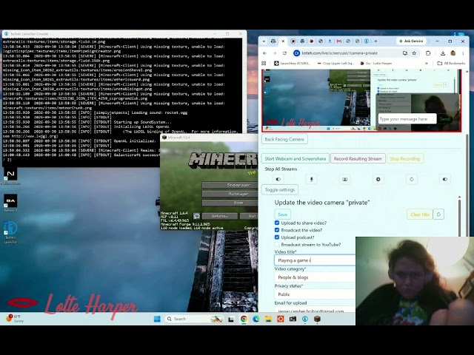Click Clear title button
This screenshot has height=355, width=474.
click(x=420, y=214)
